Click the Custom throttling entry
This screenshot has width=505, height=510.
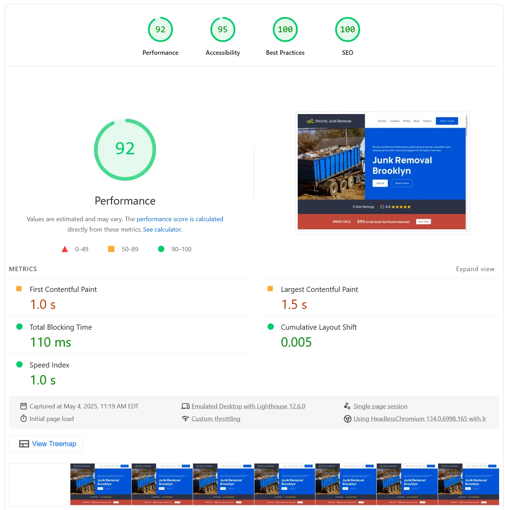[216, 419]
